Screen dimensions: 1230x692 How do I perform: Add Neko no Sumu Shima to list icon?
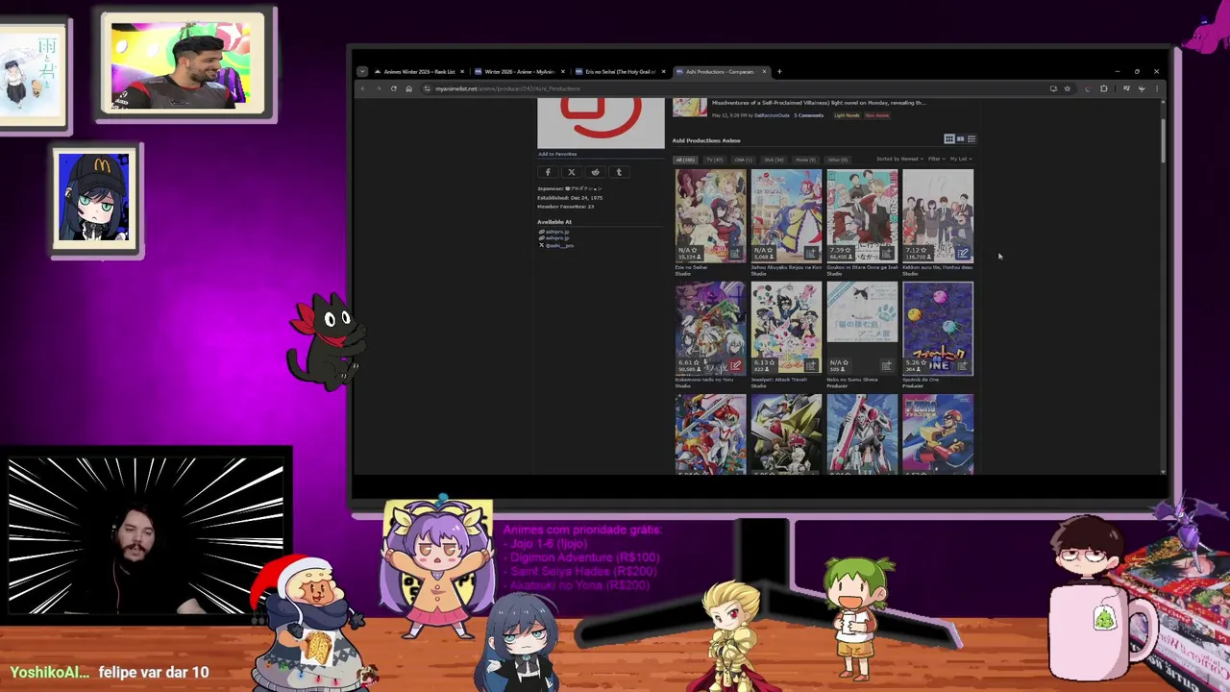tap(887, 365)
